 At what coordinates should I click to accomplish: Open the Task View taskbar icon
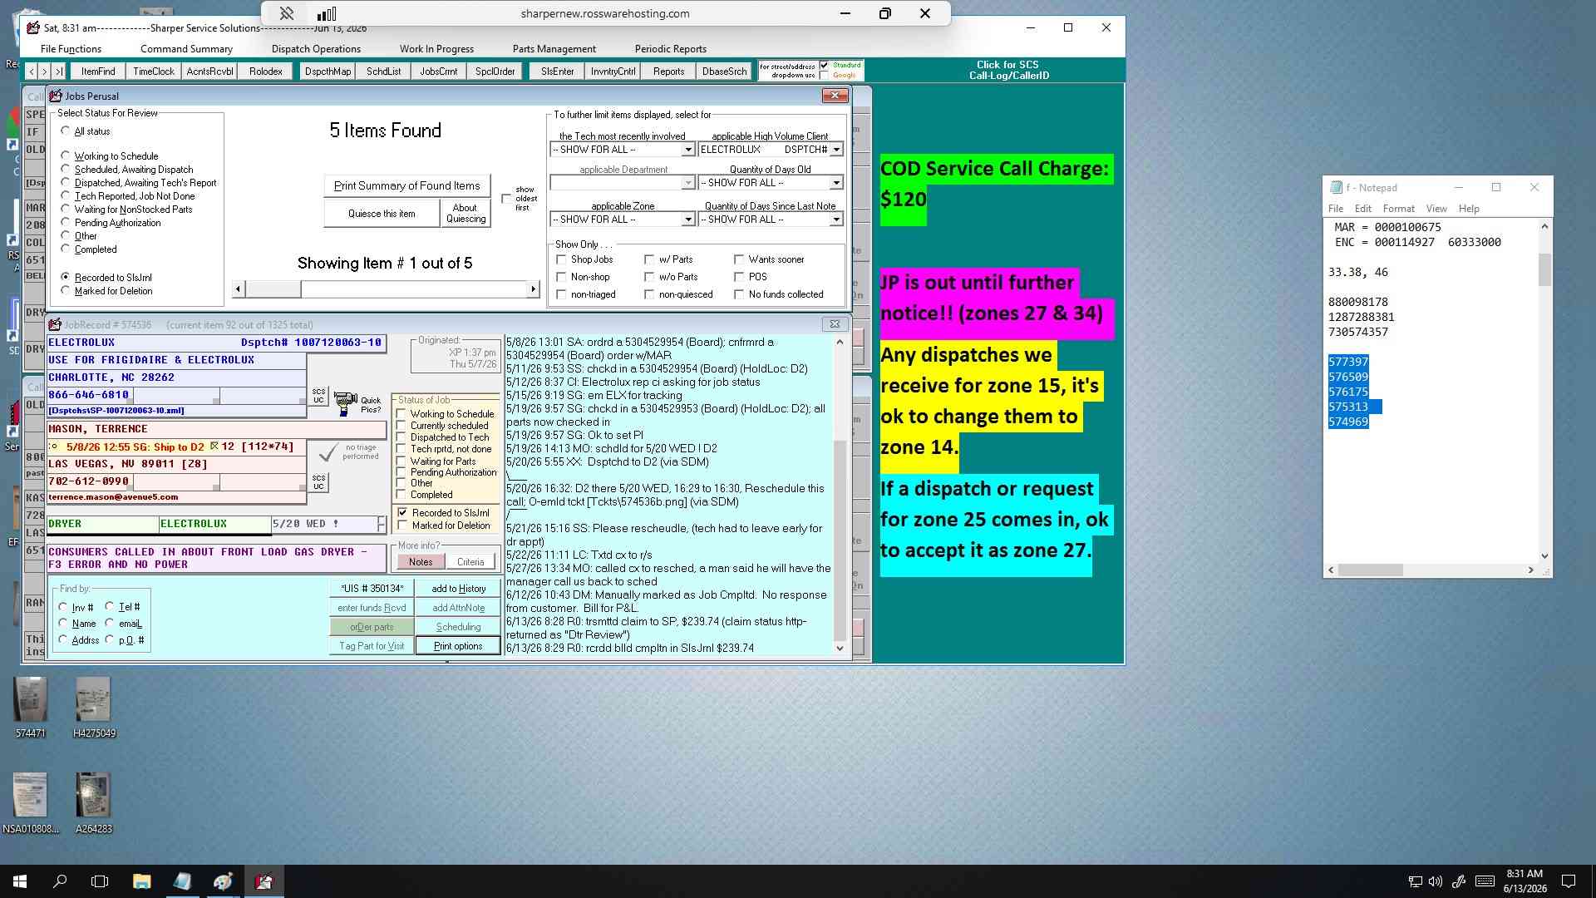pos(100,881)
